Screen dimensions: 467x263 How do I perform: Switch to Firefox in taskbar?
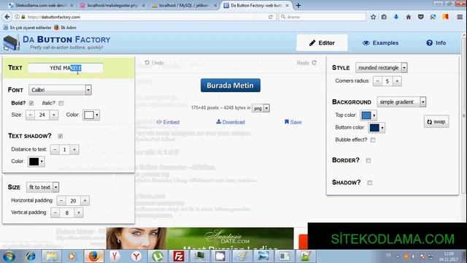click(93, 256)
